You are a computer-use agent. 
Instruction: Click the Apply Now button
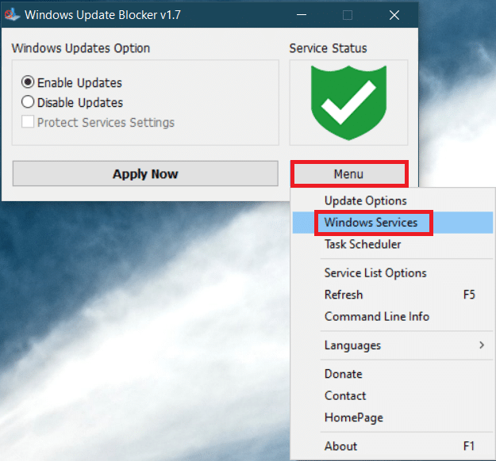click(x=145, y=173)
